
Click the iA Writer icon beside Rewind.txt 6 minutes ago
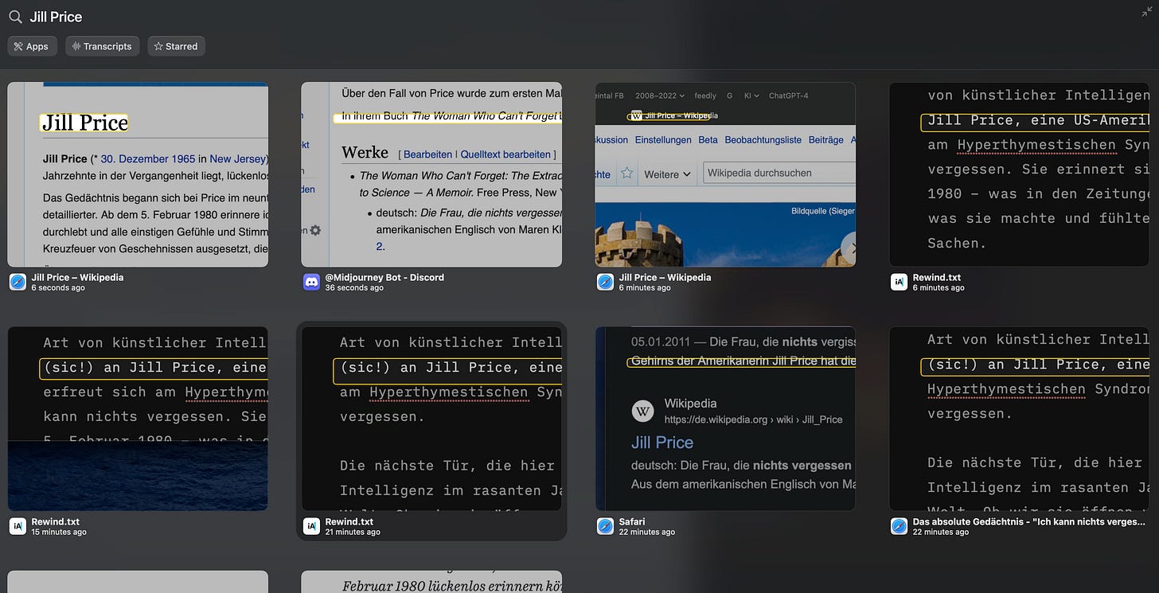click(x=899, y=282)
